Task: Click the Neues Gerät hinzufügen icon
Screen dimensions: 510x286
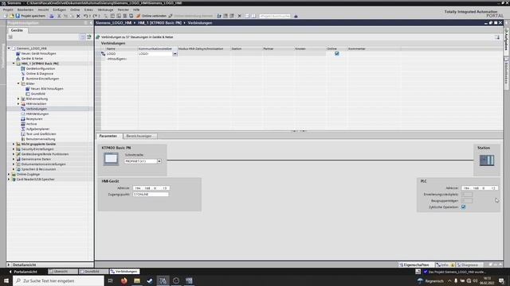Action: 18,53
